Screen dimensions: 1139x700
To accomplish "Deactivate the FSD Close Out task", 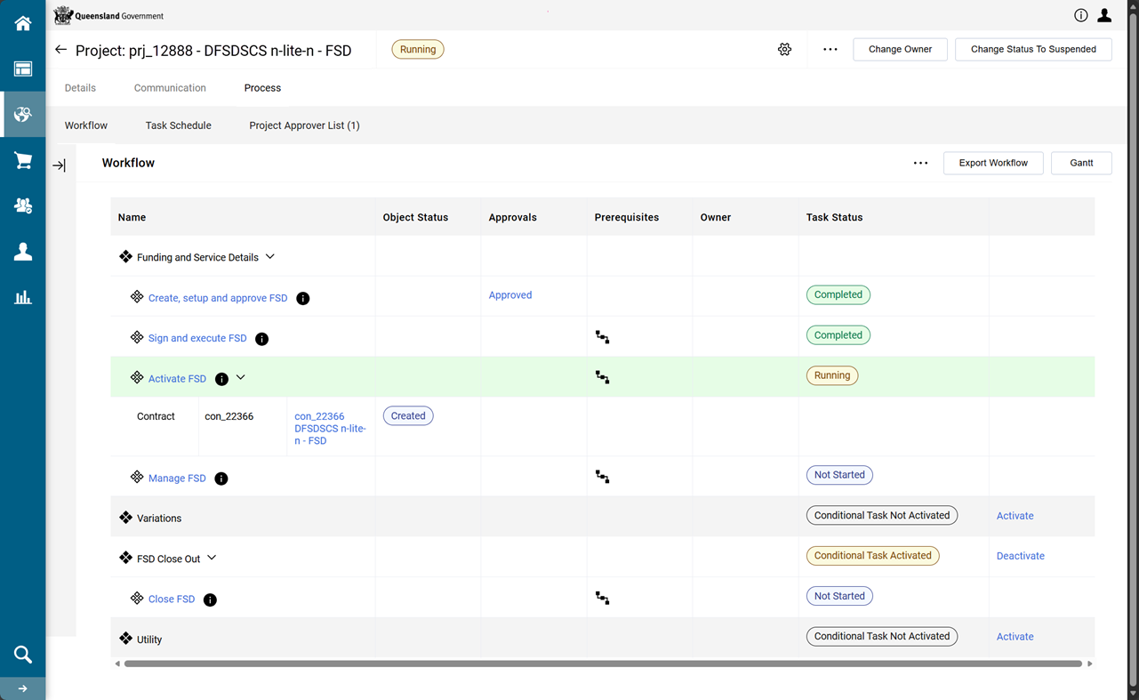I will (x=1020, y=556).
